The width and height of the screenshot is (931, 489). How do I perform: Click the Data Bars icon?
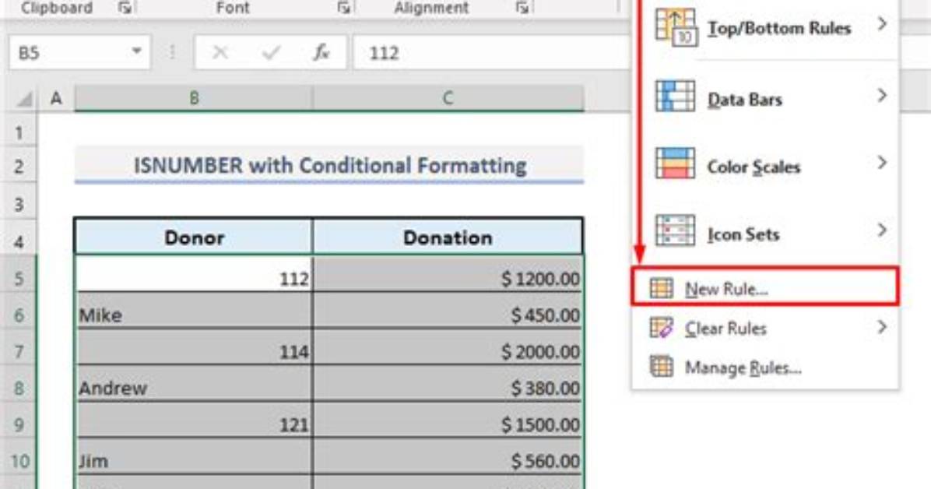click(x=675, y=96)
